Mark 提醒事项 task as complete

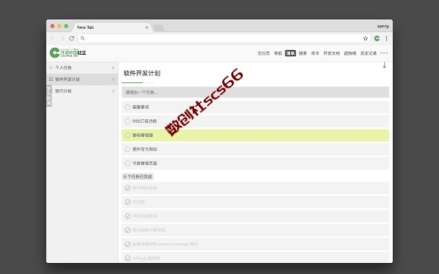click(128, 107)
